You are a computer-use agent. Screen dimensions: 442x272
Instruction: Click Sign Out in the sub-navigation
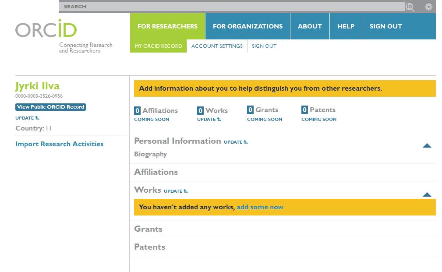tap(264, 46)
